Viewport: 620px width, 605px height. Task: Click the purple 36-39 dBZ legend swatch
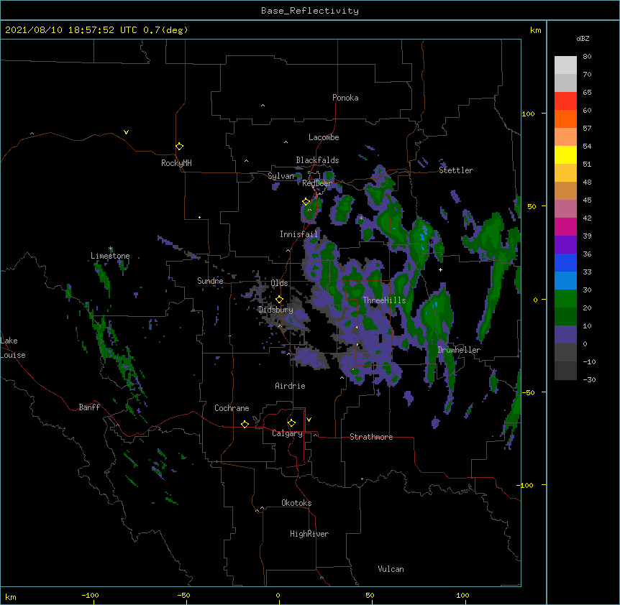[x=565, y=244]
